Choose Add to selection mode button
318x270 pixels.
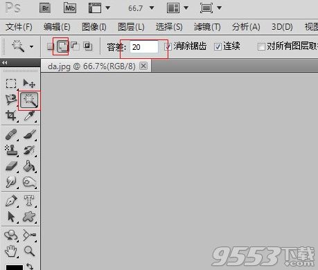(62, 46)
